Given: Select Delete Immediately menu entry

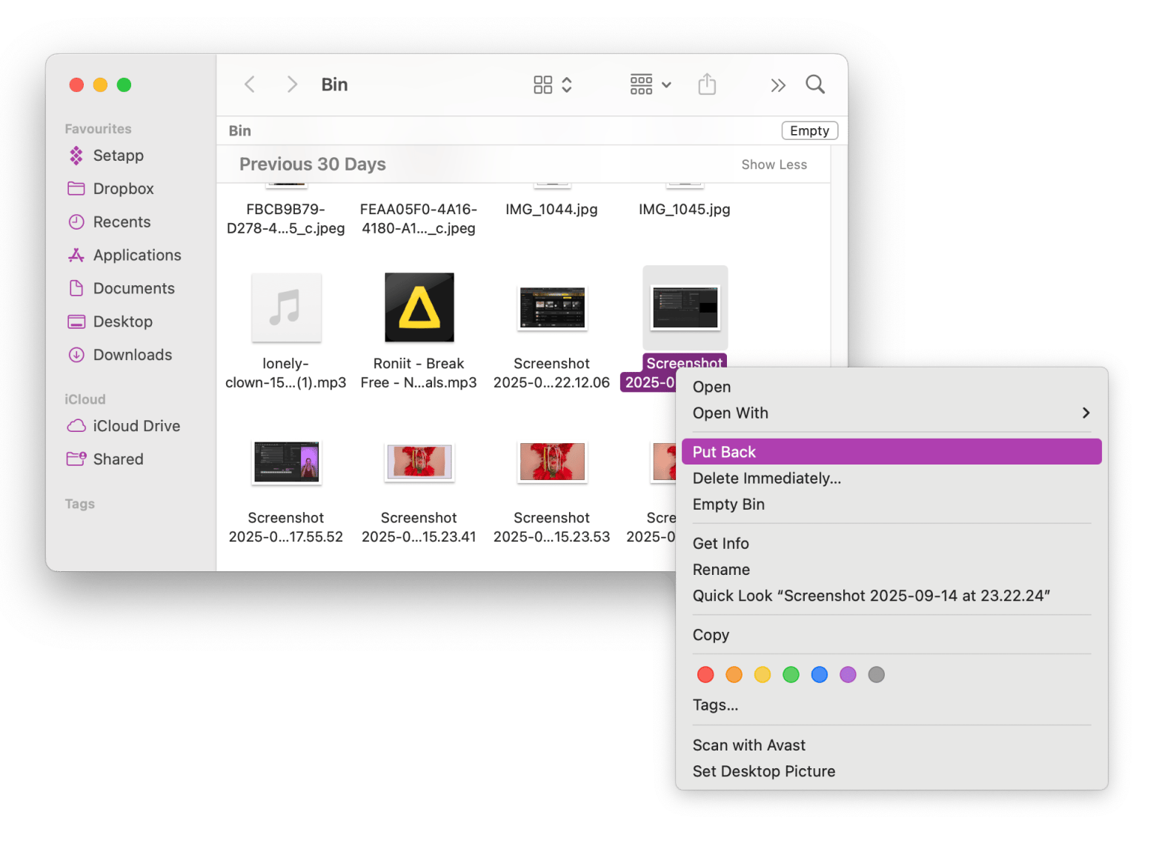Looking at the screenshot, I should [x=766, y=479].
